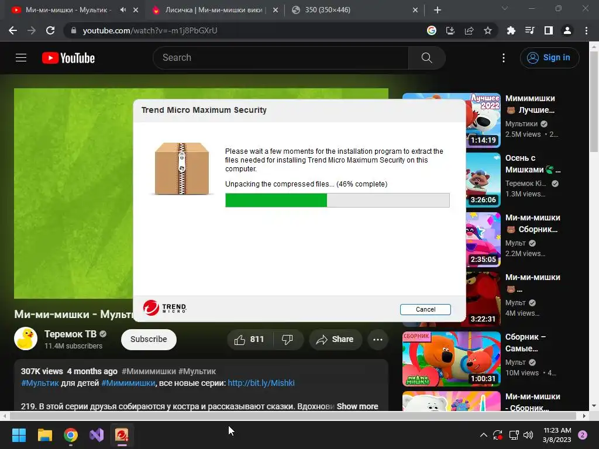599x449 pixels.
Task: Click Cancel in Trend Micro installer dialog
Action: point(425,309)
